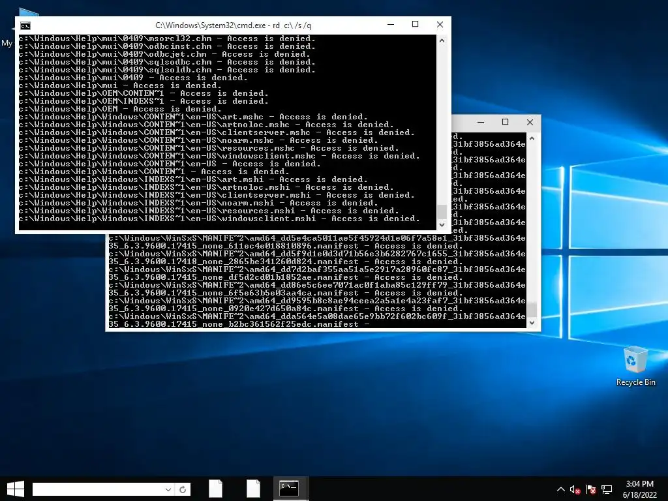Click the title text 'C:\Windows\System32\cmd.exe - rd c:\ /s /q'
This screenshot has height=501, width=668.
[x=233, y=25]
